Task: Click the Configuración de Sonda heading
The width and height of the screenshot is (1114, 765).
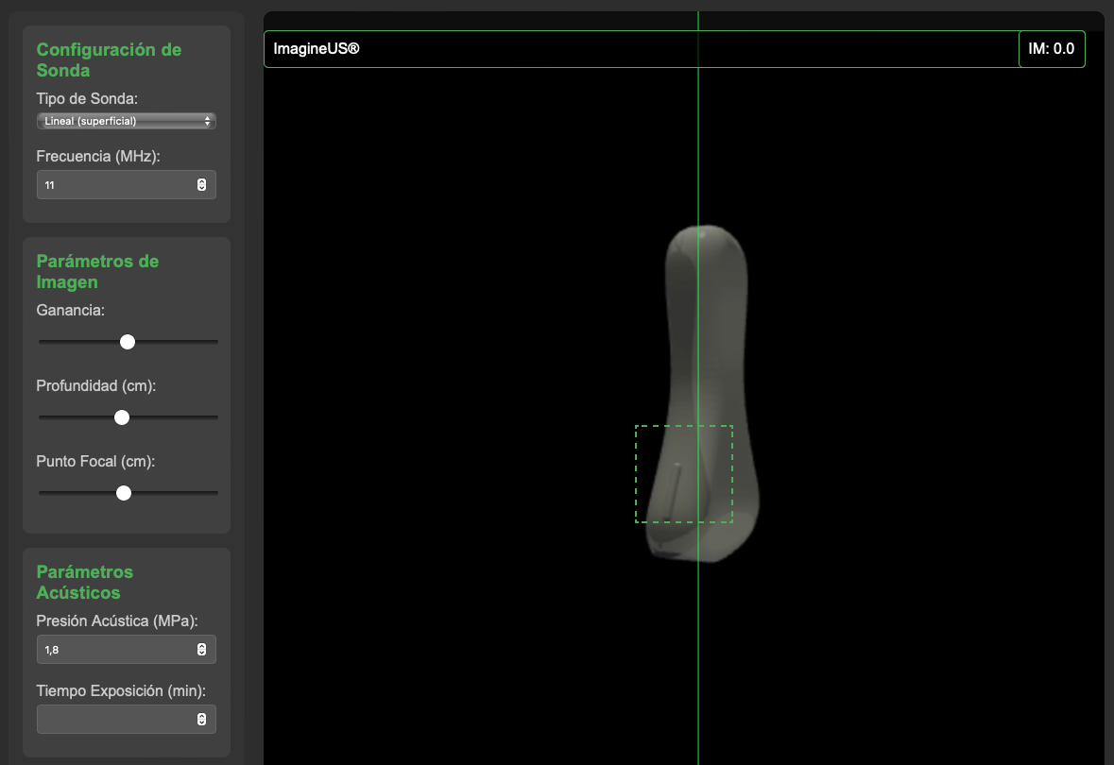Action: [109, 59]
